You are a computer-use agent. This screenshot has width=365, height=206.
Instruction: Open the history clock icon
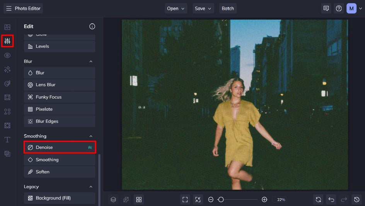coord(356,199)
